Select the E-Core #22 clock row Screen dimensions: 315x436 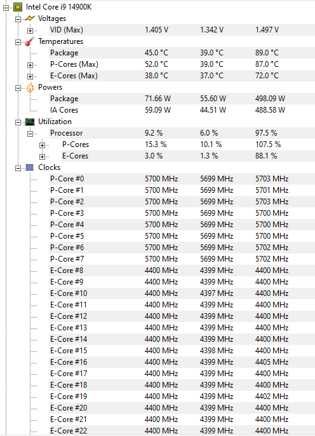coord(182,430)
